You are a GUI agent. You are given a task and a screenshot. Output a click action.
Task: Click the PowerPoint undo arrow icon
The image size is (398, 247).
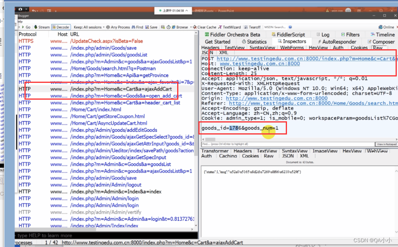coord(34,11)
